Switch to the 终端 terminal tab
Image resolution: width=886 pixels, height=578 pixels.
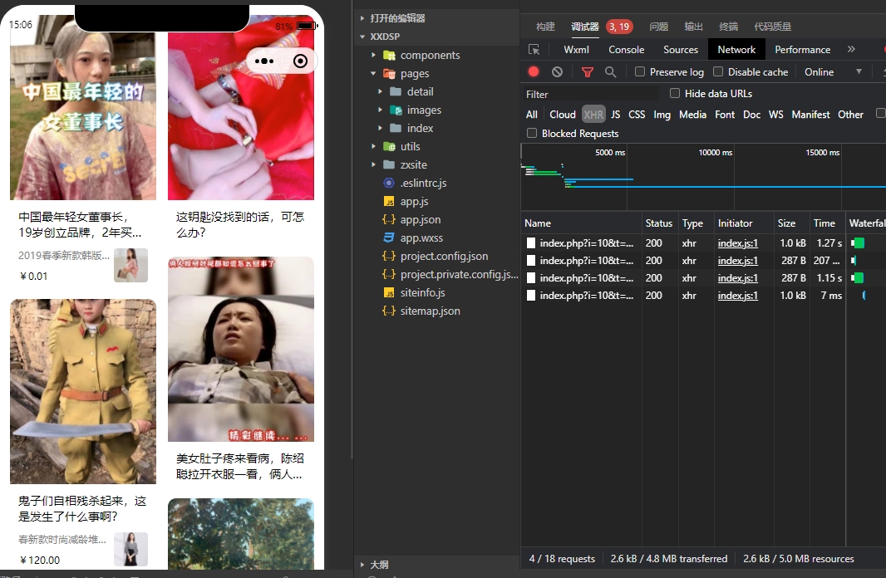(x=728, y=27)
